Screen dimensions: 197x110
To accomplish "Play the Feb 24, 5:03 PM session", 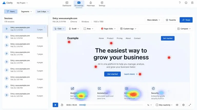I will pyautogui.click(x=6, y=95).
